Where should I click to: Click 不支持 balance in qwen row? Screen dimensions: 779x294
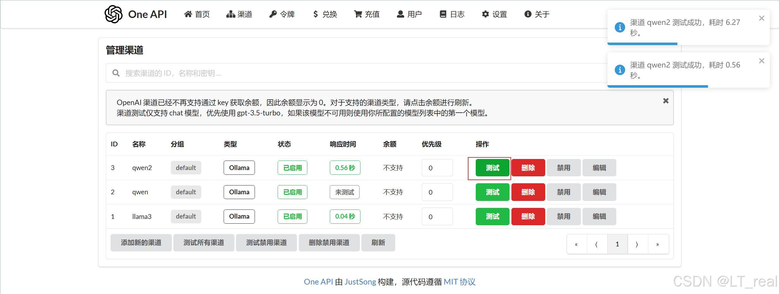tap(393, 192)
